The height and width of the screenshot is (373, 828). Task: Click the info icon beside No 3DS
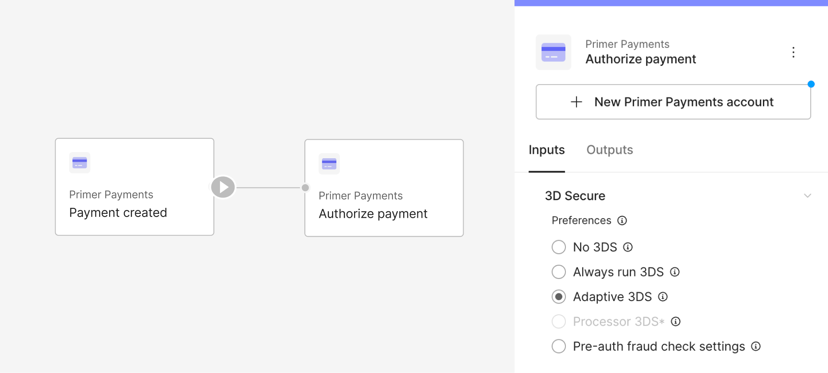tap(628, 247)
